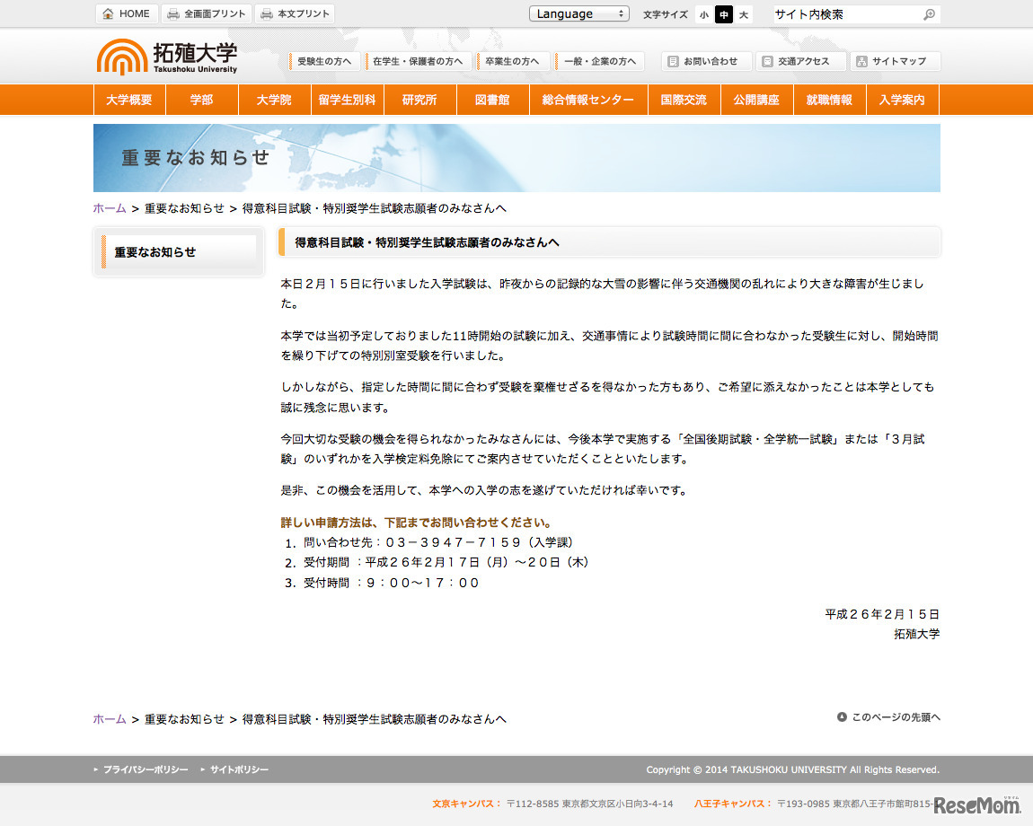The height and width of the screenshot is (826, 1033).
Task: Select the 受験生の方へ tab
Action: click(x=323, y=61)
